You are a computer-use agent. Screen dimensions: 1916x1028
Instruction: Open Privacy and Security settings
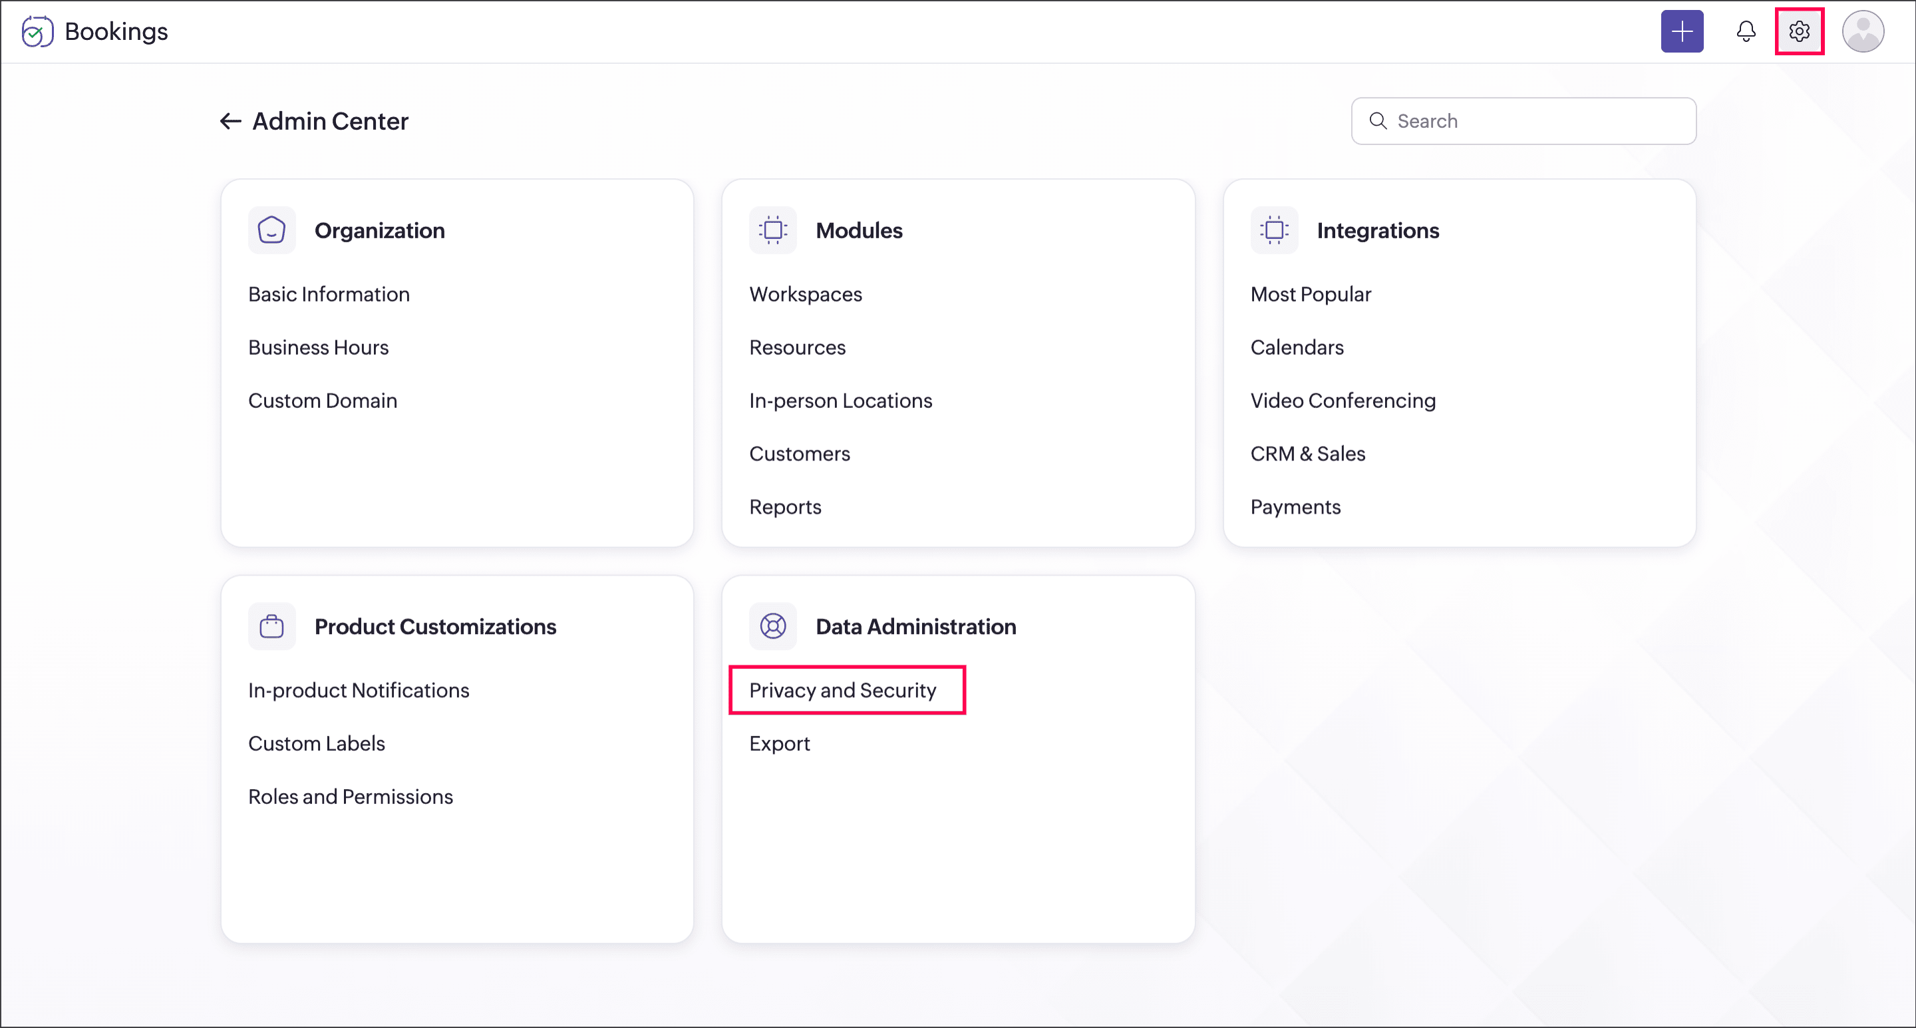[843, 690]
